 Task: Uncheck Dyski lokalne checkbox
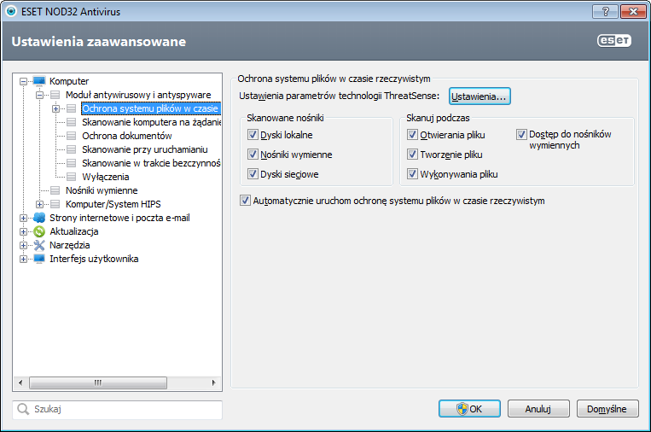pos(253,135)
